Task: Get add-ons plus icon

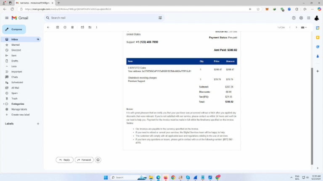Action: point(318,71)
